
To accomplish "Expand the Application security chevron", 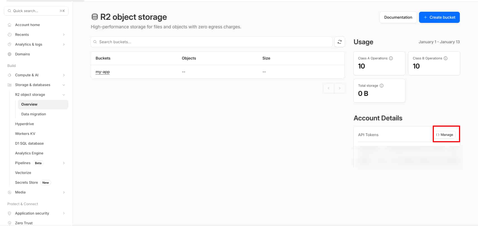I will (x=64, y=213).
